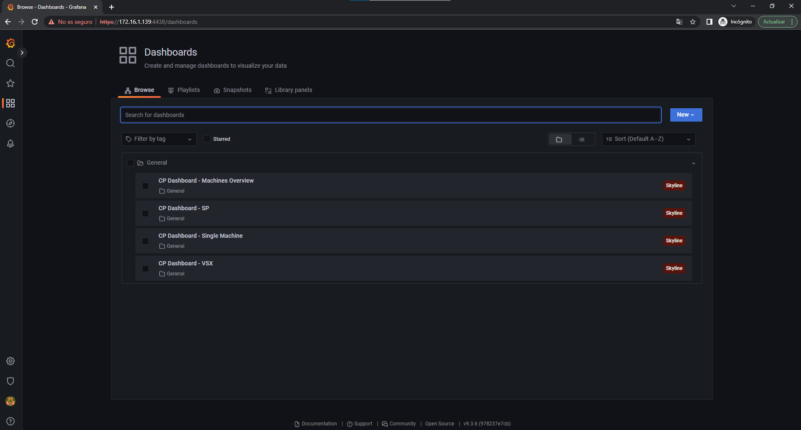801x430 pixels.
Task: Open the Starred sidebar icon
Action: point(10,83)
